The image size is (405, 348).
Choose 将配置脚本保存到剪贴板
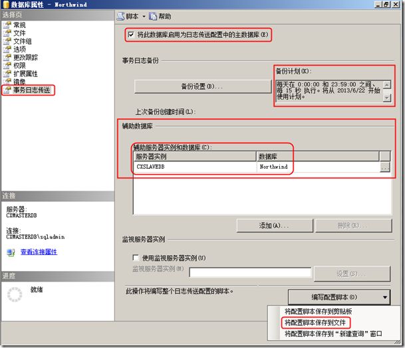318,311
